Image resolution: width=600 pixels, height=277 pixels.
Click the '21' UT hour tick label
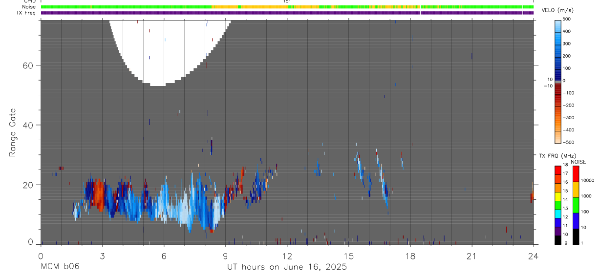[471, 256]
